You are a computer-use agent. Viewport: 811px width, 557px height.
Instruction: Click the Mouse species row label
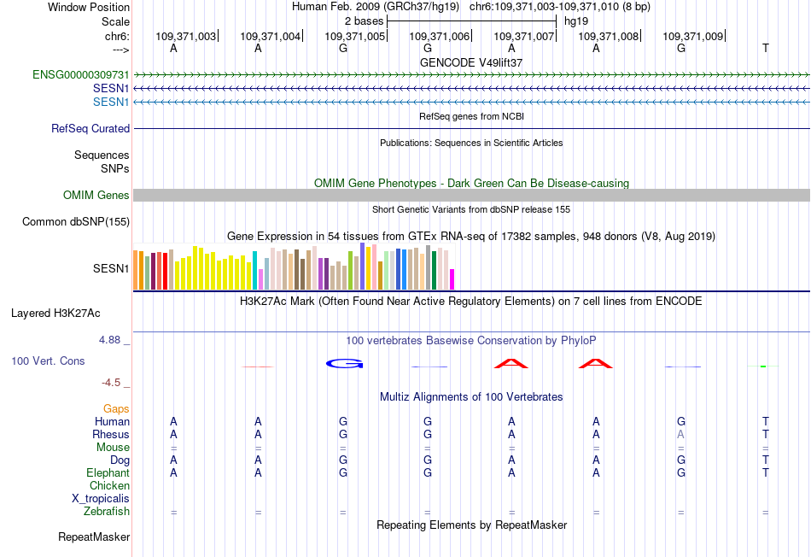click(113, 448)
